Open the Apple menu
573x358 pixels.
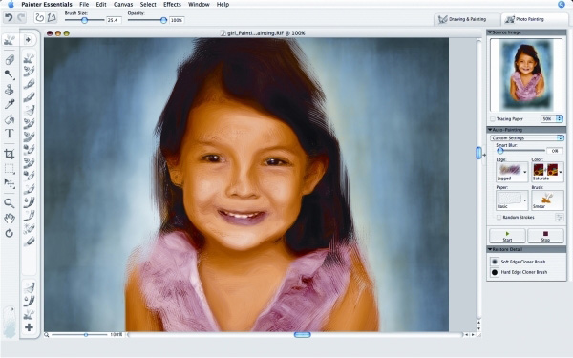point(11,5)
